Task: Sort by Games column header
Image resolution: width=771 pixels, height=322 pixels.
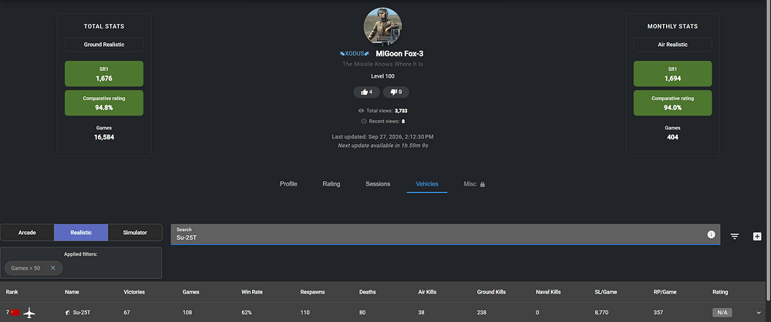Action: pos(190,292)
